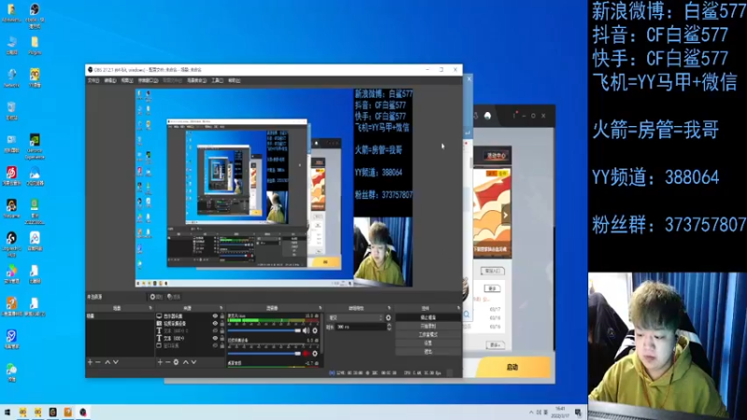This screenshot has width=747, height=420.
Task: Open the Sources dock pop-out menu
Action: pos(221,308)
